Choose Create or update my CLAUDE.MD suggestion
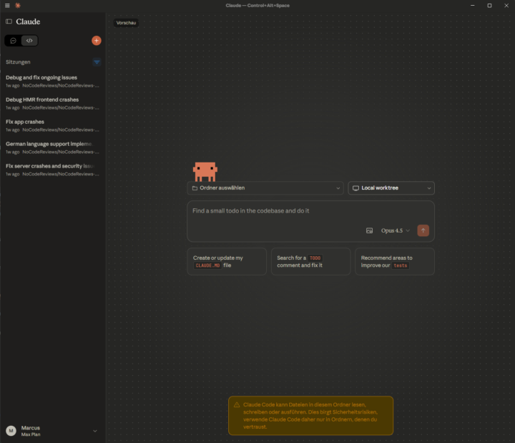This screenshot has height=443, width=515. [227, 262]
